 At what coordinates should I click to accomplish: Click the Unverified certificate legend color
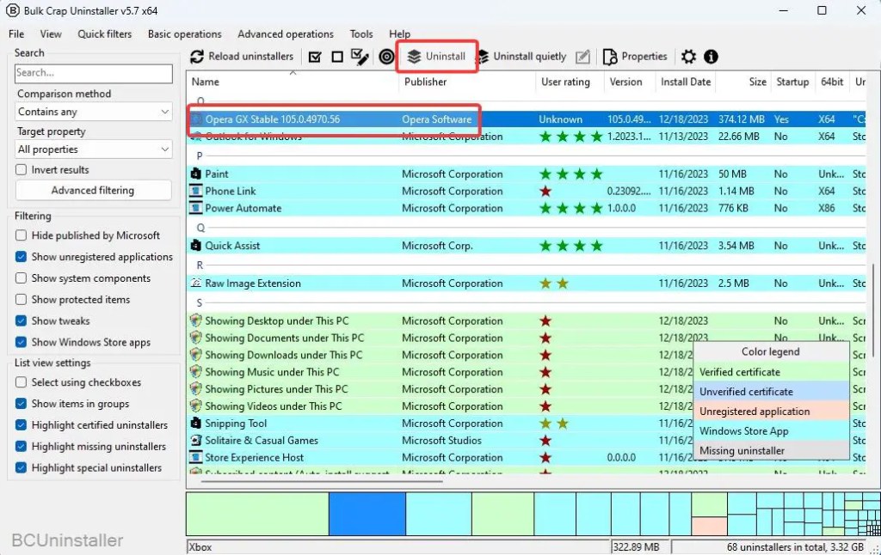point(771,392)
